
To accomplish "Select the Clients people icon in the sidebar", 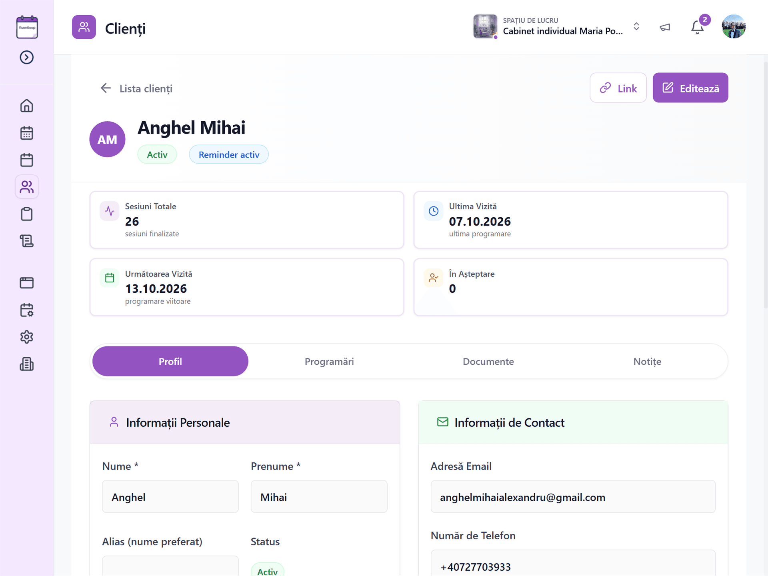I will [27, 187].
